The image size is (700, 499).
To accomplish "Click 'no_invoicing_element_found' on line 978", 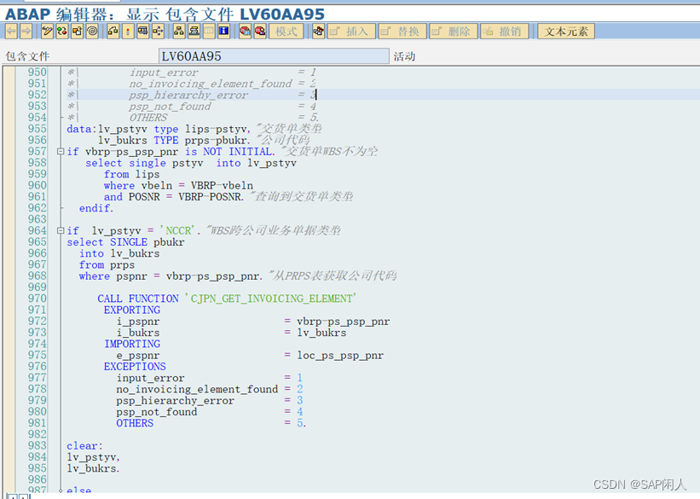I will point(197,390).
